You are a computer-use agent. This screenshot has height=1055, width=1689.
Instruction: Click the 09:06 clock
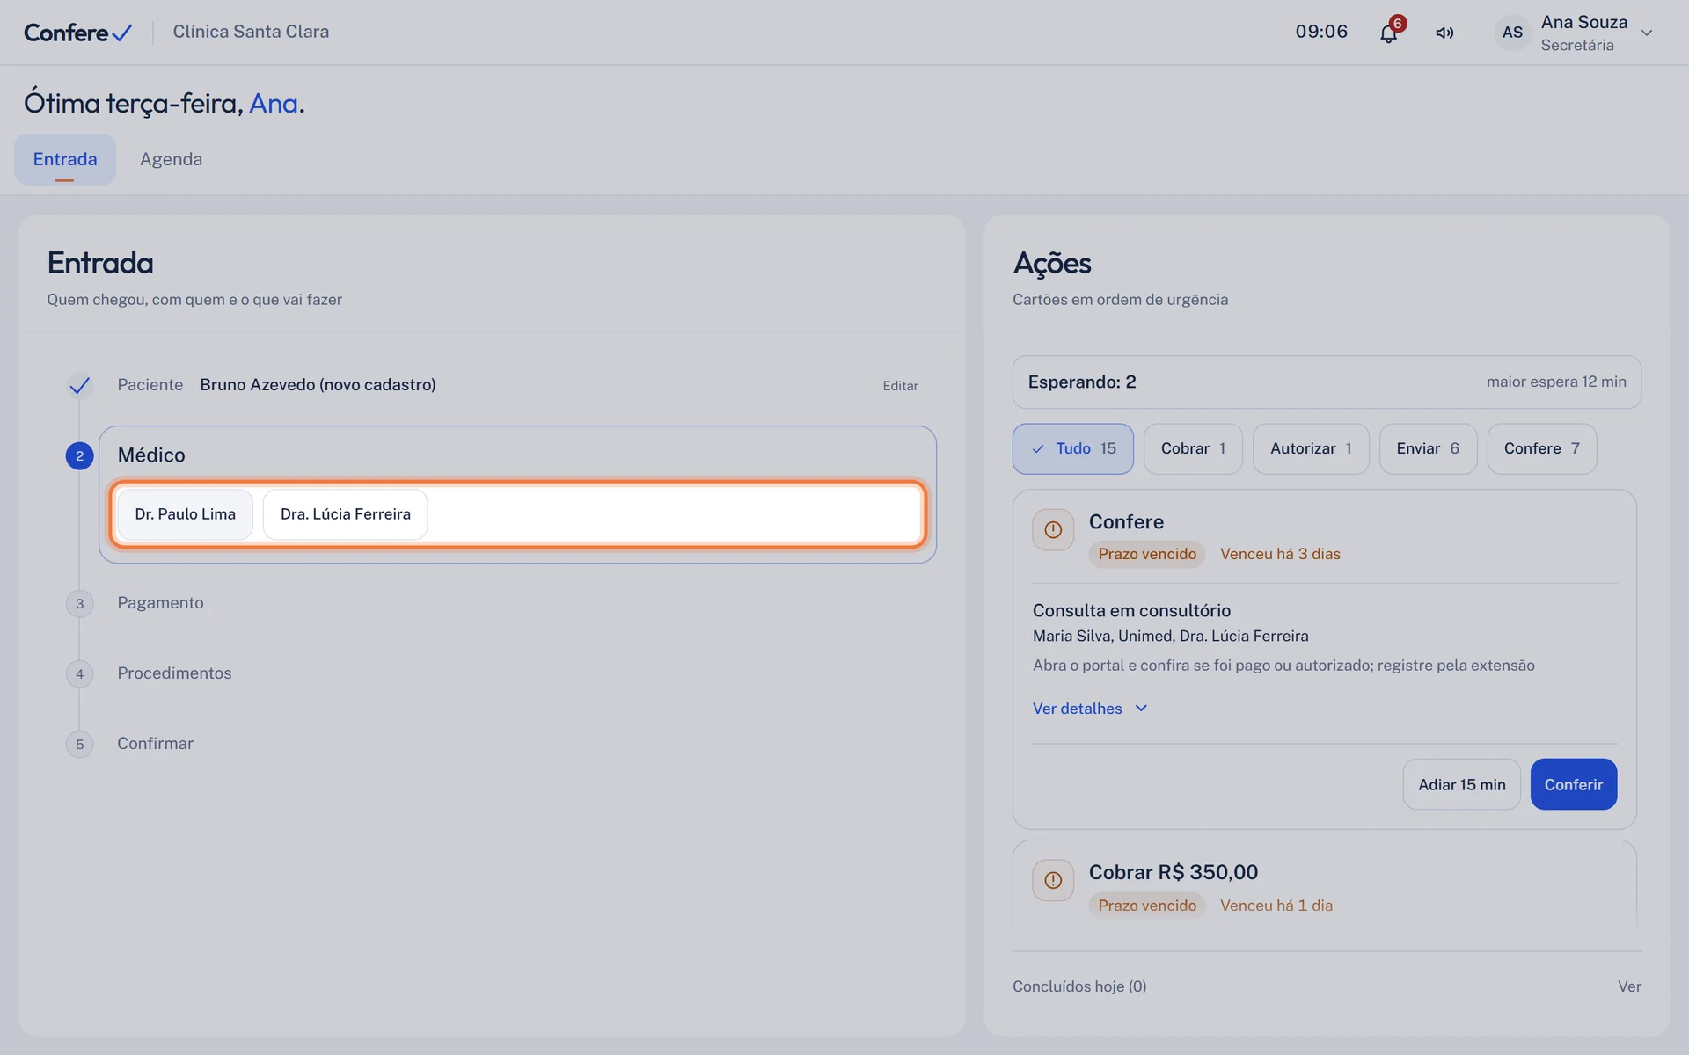click(1321, 32)
